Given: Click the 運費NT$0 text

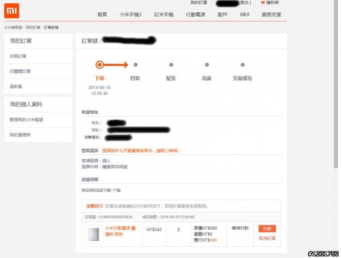Looking at the screenshot, I should point(203,234).
